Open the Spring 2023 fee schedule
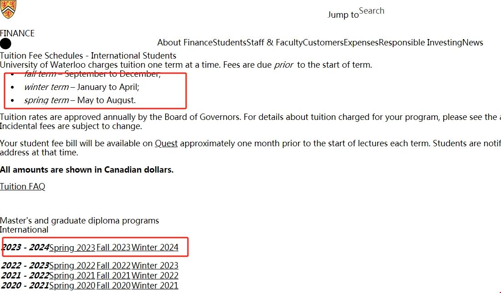The width and height of the screenshot is (501, 293). click(x=72, y=248)
